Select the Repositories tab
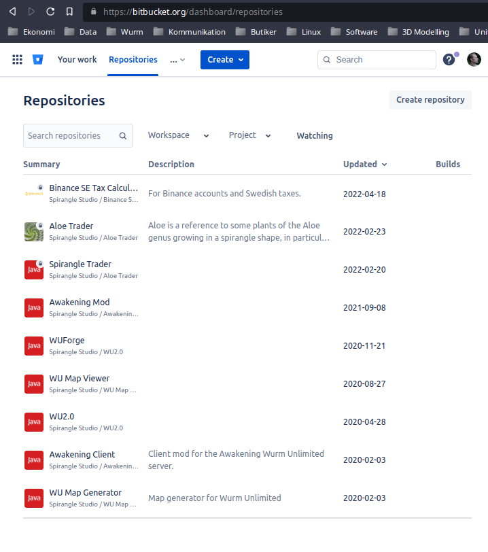488x552 pixels. pos(133,60)
